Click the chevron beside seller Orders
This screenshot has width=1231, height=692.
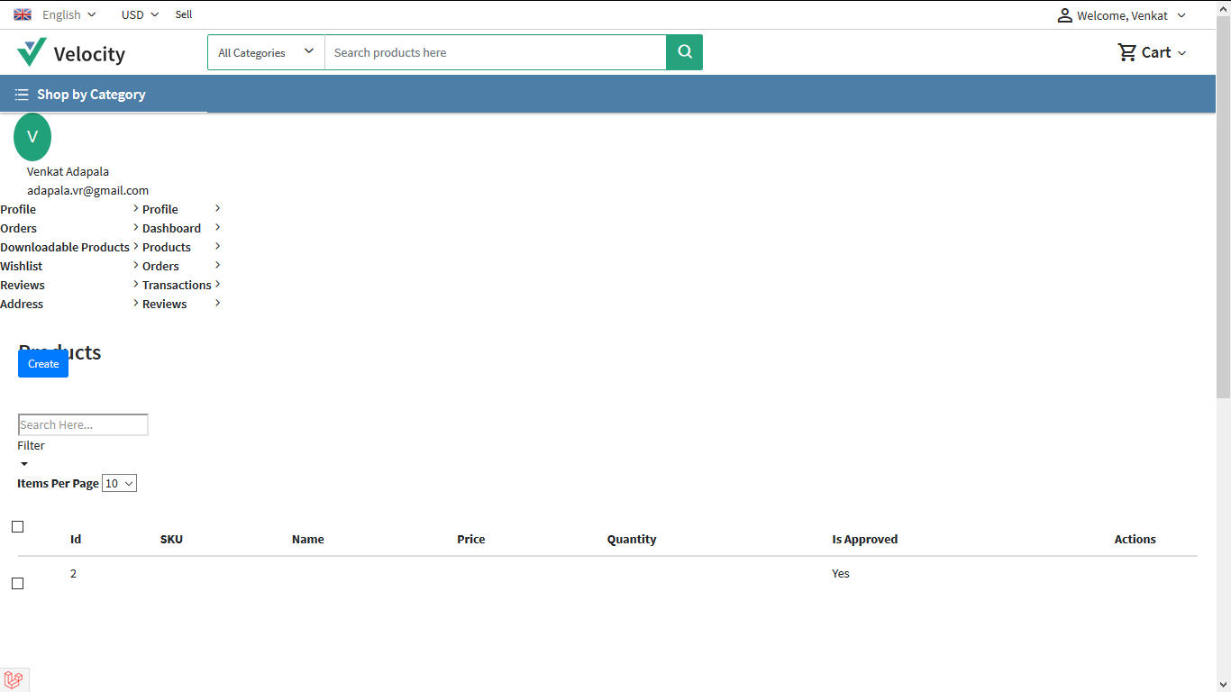tap(218, 265)
